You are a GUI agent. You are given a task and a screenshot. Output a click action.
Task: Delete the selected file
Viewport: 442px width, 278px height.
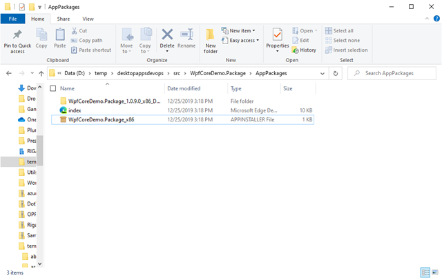(167, 38)
